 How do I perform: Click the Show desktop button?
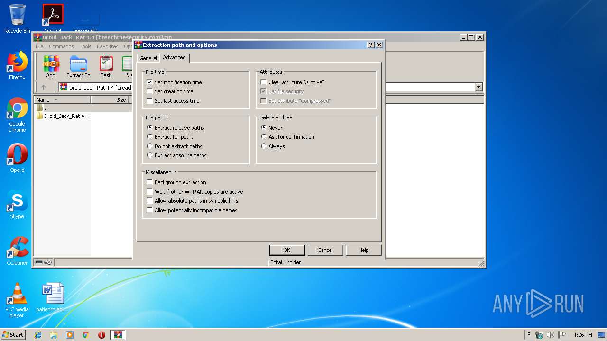coord(602,335)
